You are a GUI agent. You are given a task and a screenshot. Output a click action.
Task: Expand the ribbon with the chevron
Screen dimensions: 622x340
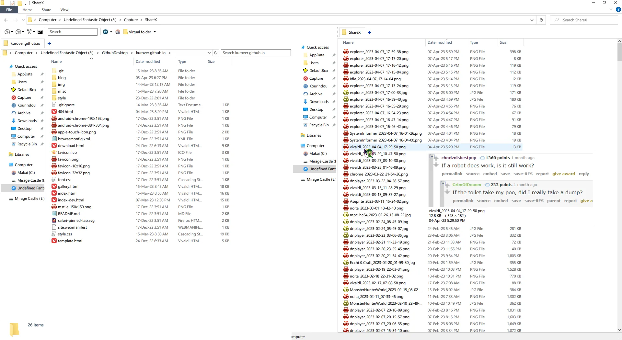click(x=611, y=10)
